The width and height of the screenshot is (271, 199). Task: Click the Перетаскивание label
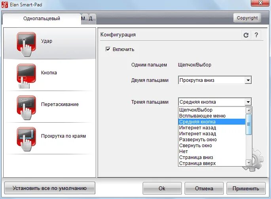[x=60, y=104]
